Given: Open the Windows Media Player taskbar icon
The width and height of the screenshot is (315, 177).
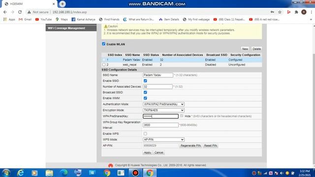Looking at the screenshot, I should [34, 173].
